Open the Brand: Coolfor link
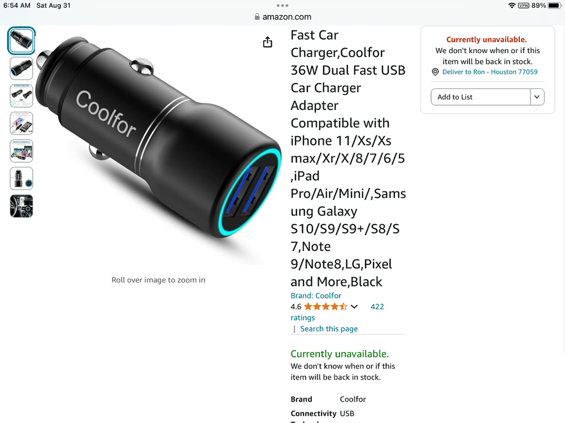The width and height of the screenshot is (565, 423). click(x=316, y=296)
